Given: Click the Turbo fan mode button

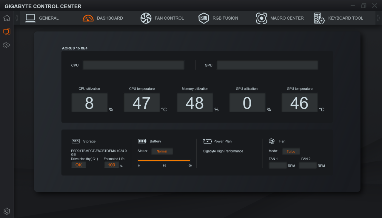Looking at the screenshot, I should pyautogui.click(x=291, y=151).
